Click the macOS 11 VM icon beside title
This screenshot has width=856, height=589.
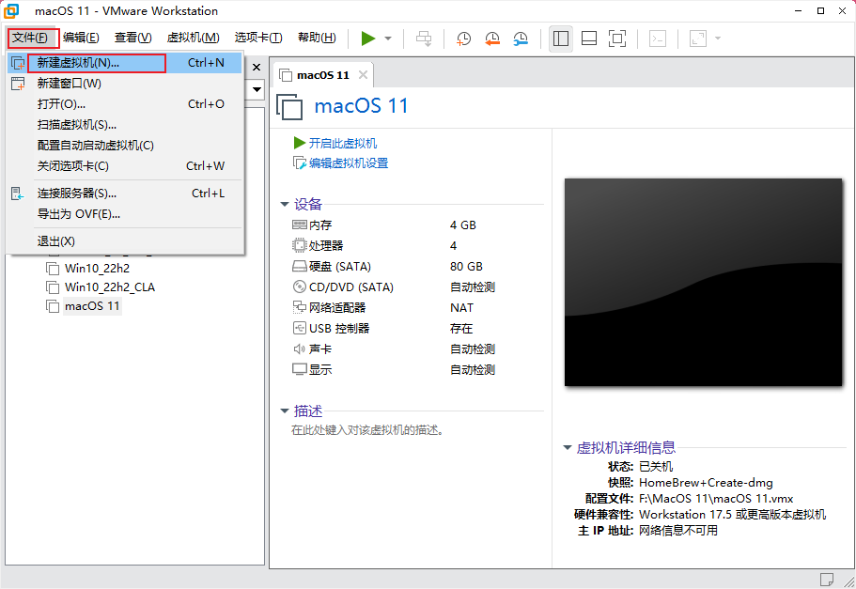pyautogui.click(x=289, y=107)
